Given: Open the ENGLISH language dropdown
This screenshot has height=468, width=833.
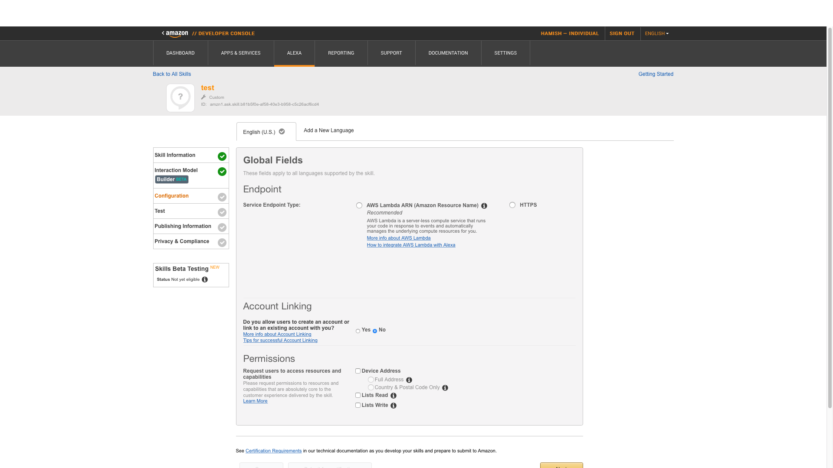Looking at the screenshot, I should (x=657, y=33).
